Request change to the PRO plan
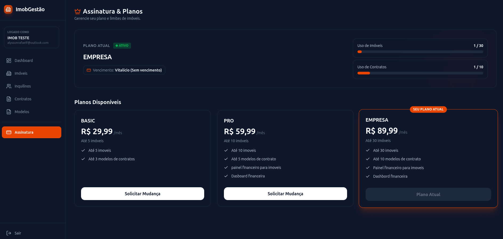The height and width of the screenshot is (239, 503). click(x=285, y=194)
